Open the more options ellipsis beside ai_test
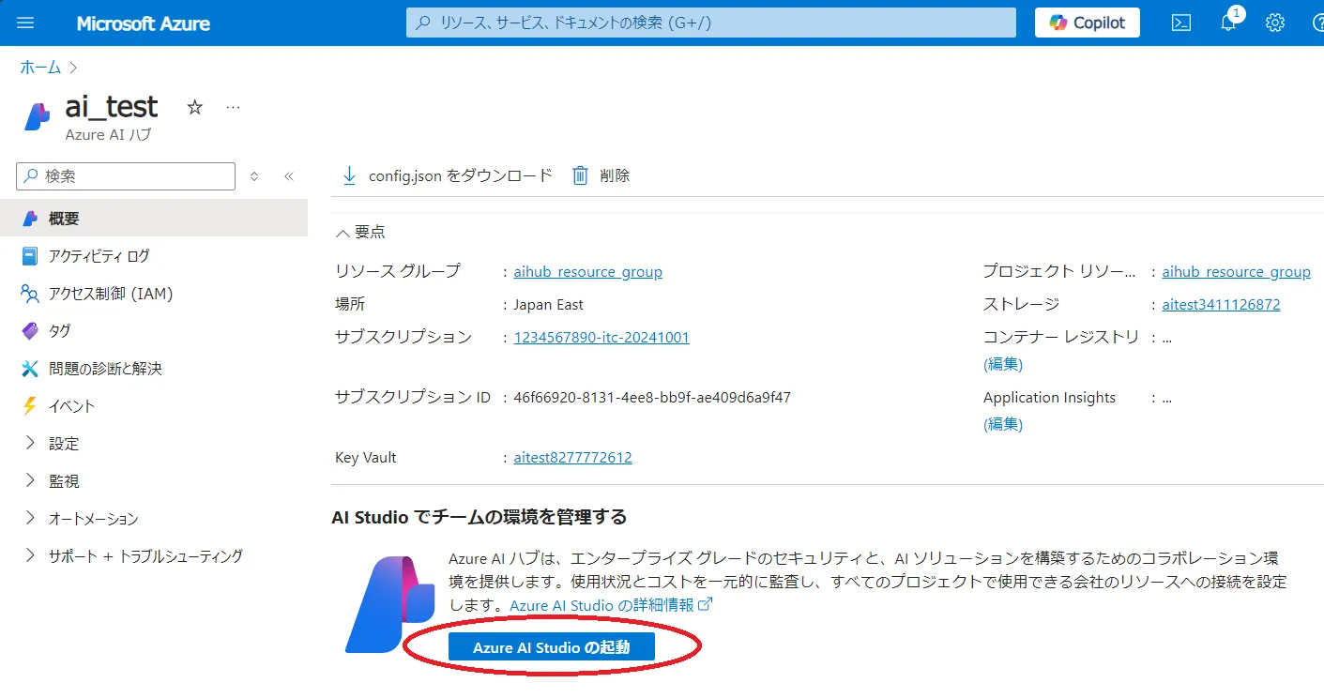Image resolution: width=1324 pixels, height=698 pixels. point(234,107)
